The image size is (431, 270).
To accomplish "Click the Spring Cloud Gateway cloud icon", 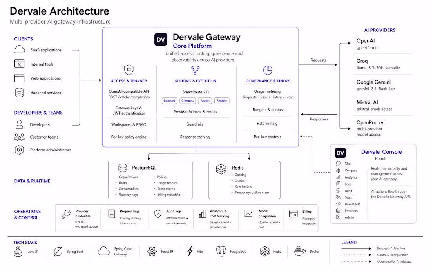I will [103, 251].
